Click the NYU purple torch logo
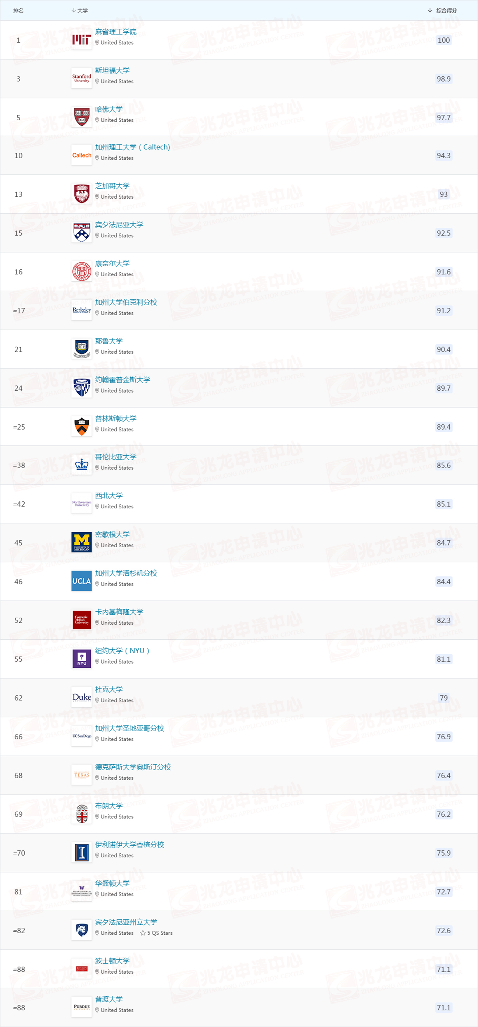 point(81,659)
